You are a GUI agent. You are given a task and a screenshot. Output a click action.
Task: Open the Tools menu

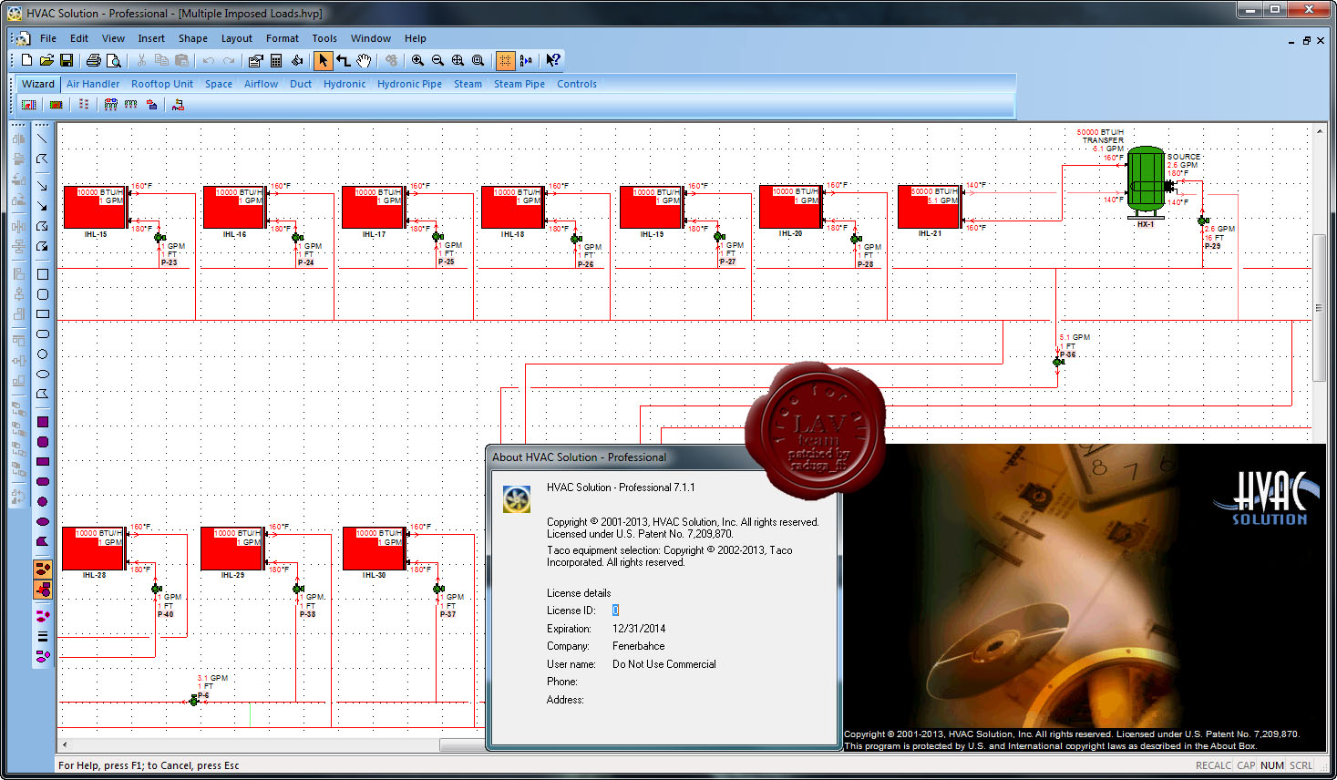[324, 38]
